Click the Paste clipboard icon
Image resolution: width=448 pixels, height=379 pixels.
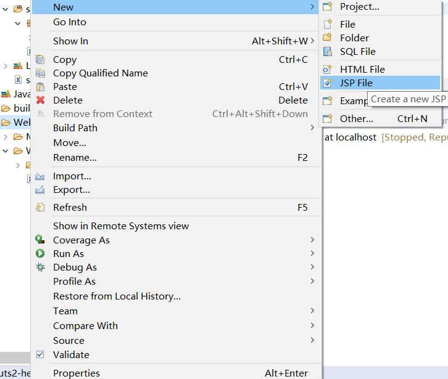[40, 86]
